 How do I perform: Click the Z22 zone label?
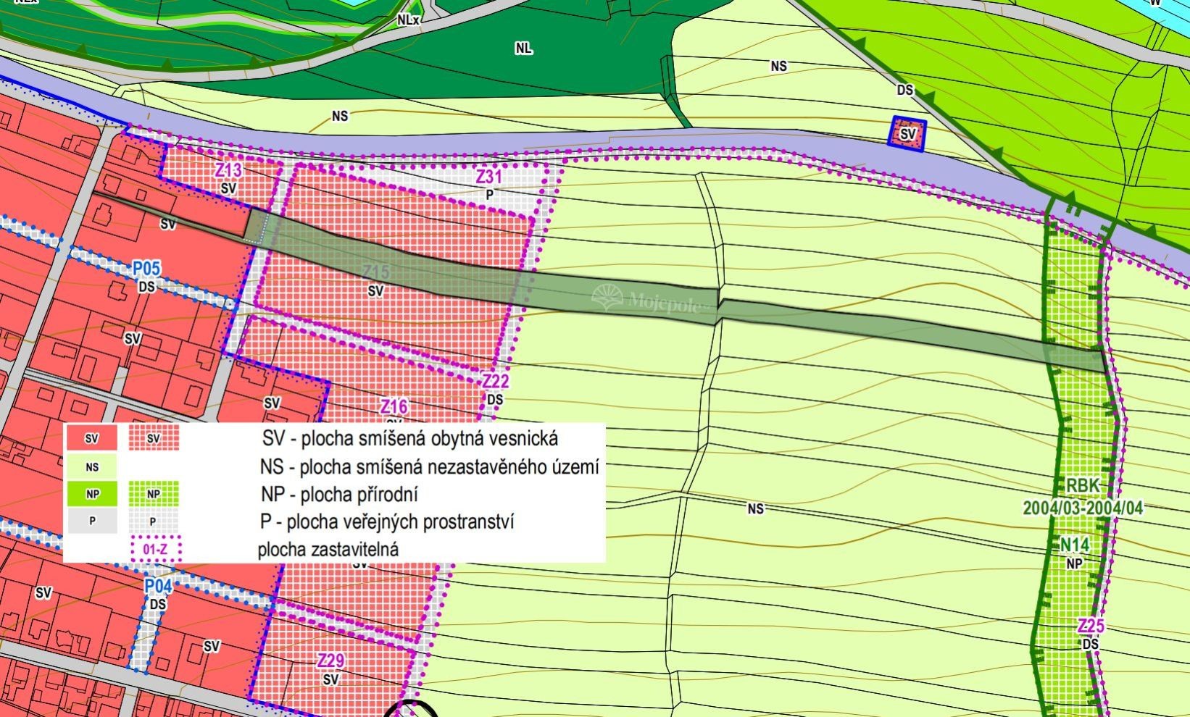496,382
